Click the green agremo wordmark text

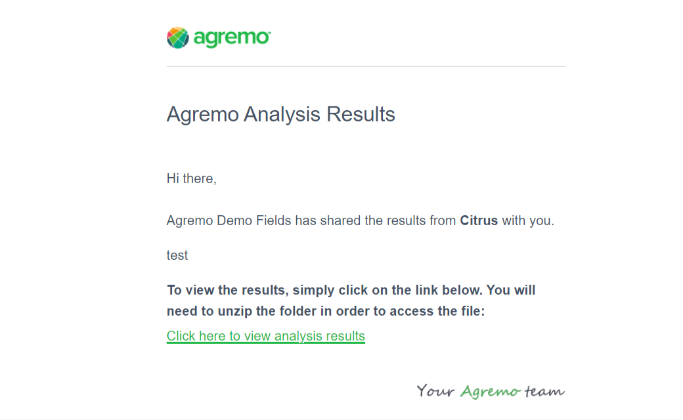[232, 38]
